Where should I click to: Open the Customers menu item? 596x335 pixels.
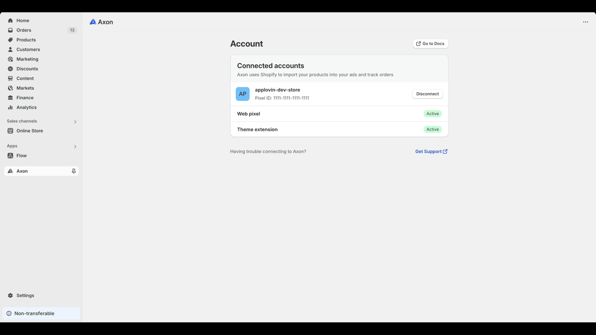28,50
